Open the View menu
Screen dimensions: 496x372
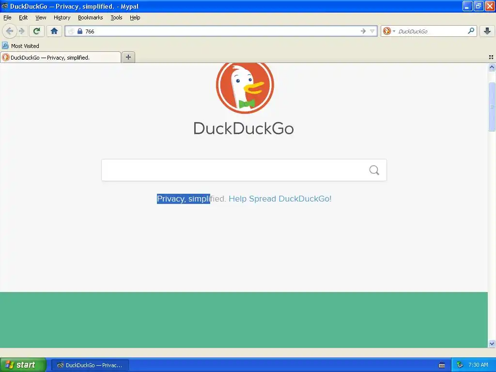tap(41, 17)
